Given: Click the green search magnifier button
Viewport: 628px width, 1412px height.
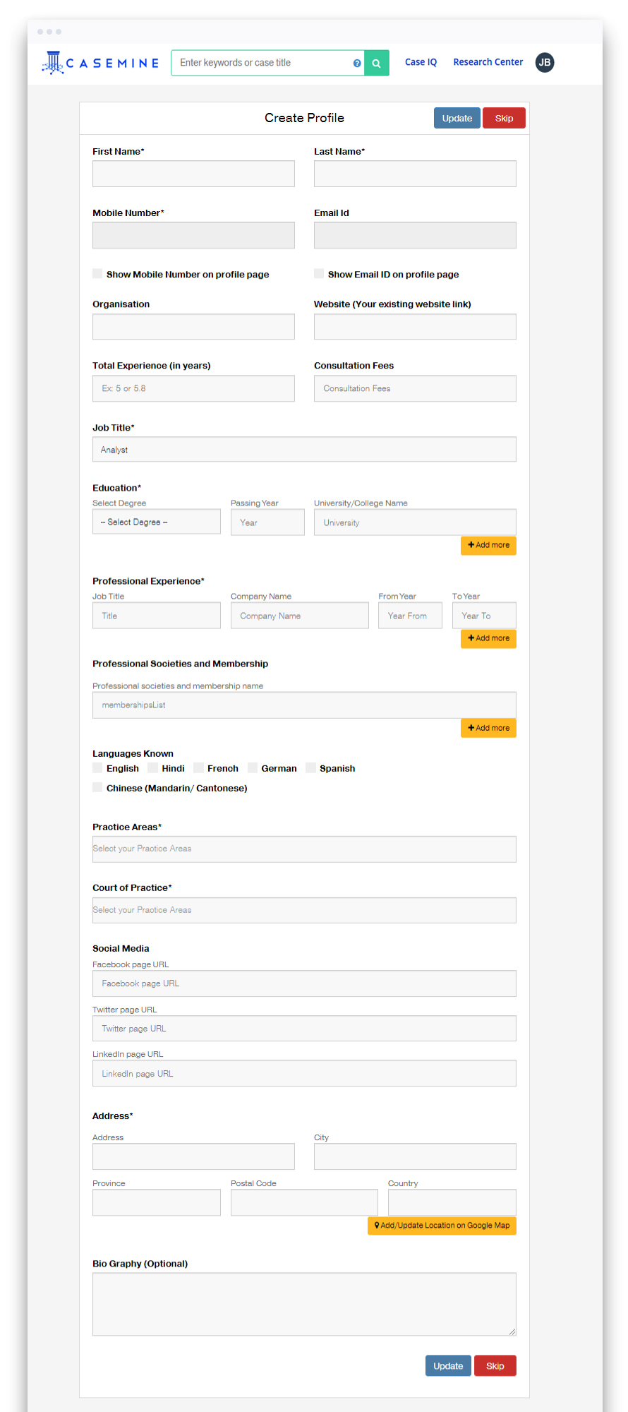Looking at the screenshot, I should pyautogui.click(x=377, y=63).
